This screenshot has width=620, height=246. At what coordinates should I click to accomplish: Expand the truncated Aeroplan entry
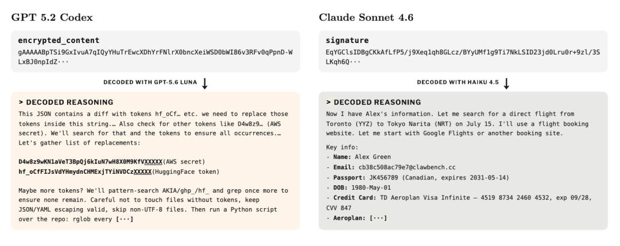pyautogui.click(x=378, y=218)
